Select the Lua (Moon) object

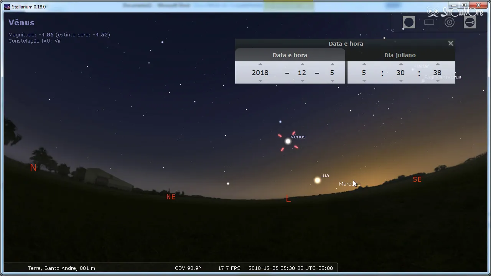pos(317,180)
